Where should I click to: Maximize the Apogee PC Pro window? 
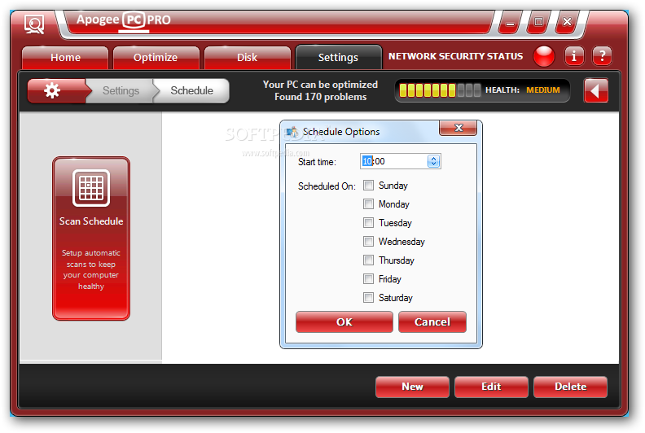pos(538,22)
